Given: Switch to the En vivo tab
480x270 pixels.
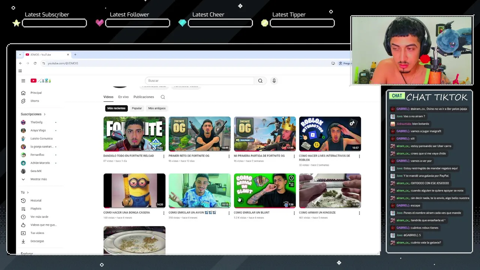Looking at the screenshot, I should [x=123, y=97].
